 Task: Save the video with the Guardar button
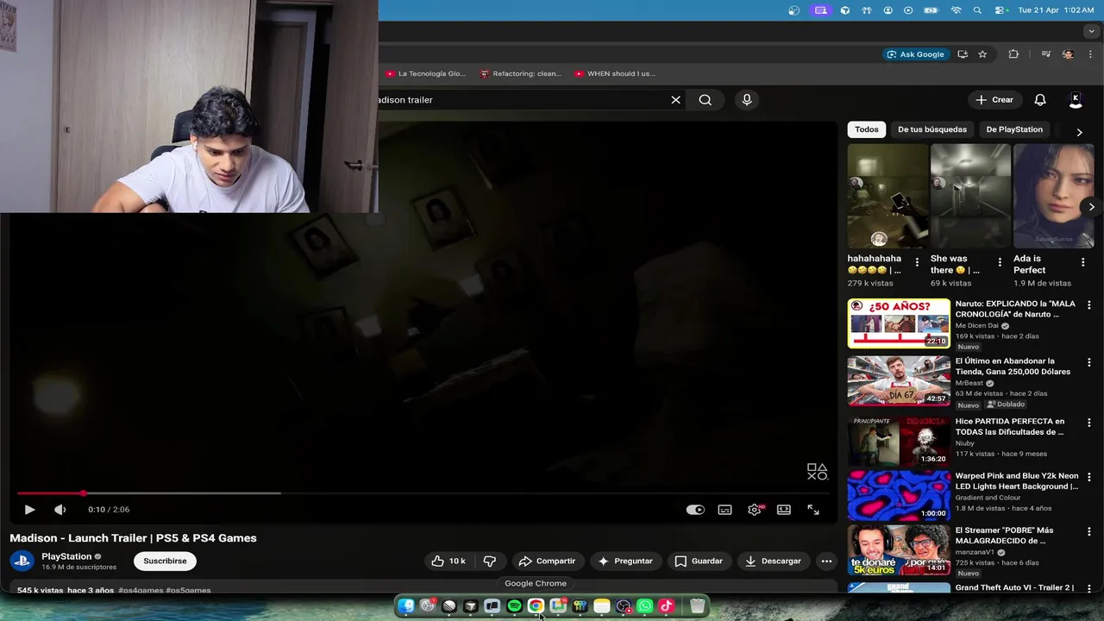[699, 561]
